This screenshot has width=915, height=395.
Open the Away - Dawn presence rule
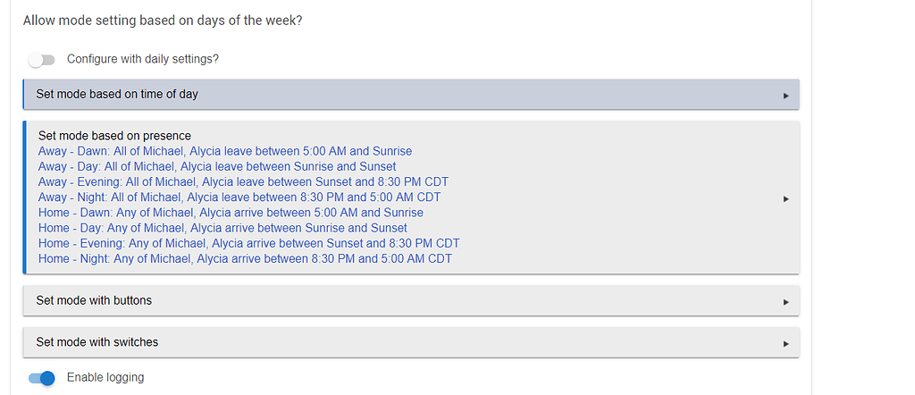click(224, 151)
